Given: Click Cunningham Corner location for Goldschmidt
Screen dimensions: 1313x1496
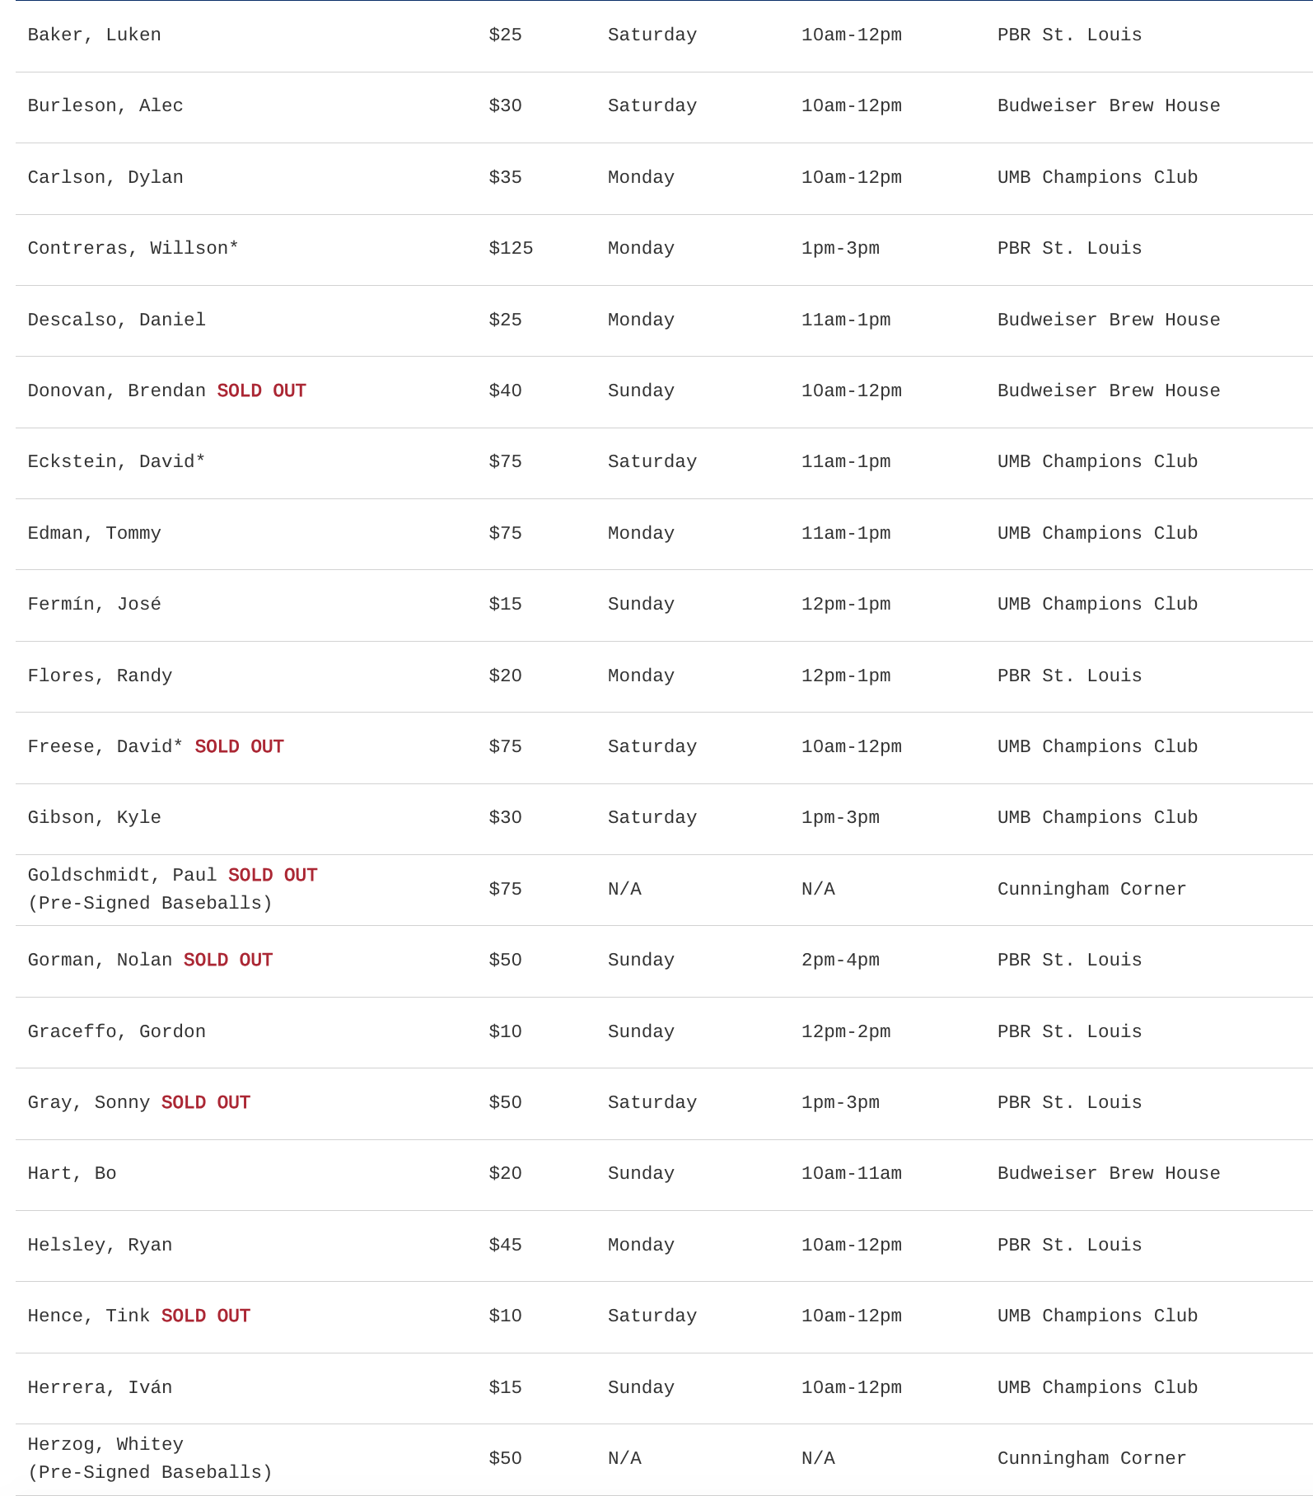Looking at the screenshot, I should point(1091,889).
